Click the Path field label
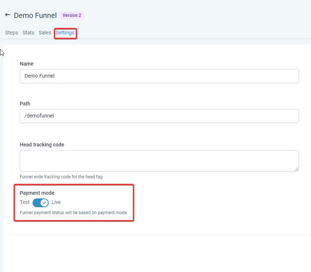This screenshot has width=311, height=272. click(x=25, y=104)
